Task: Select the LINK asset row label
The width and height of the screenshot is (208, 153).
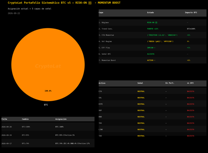Action: (x=101, y=129)
